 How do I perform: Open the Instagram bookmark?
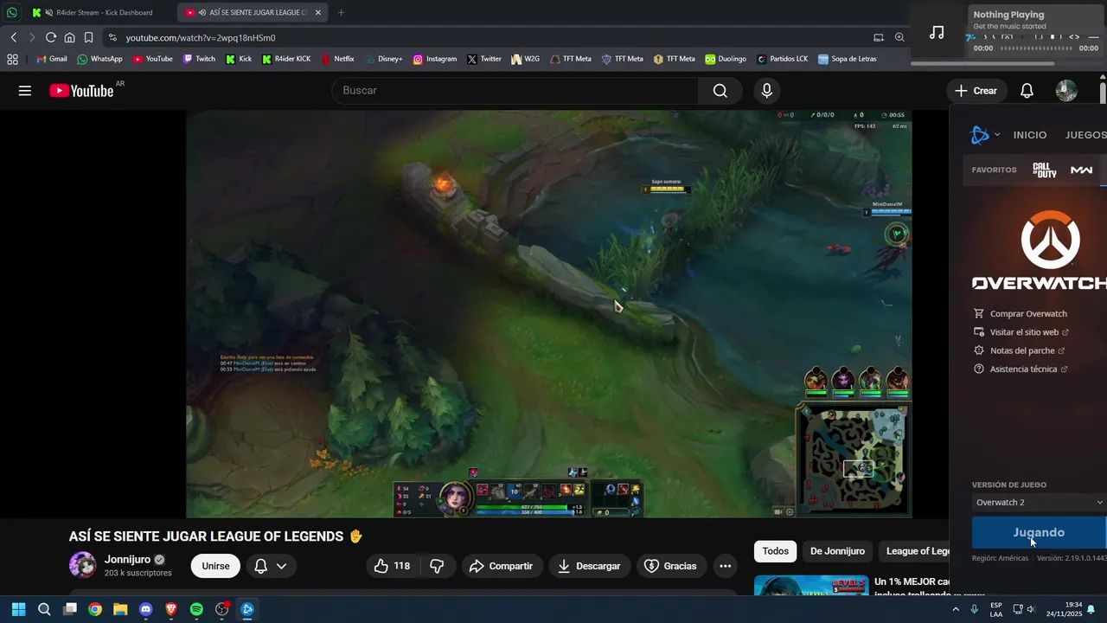coord(434,59)
